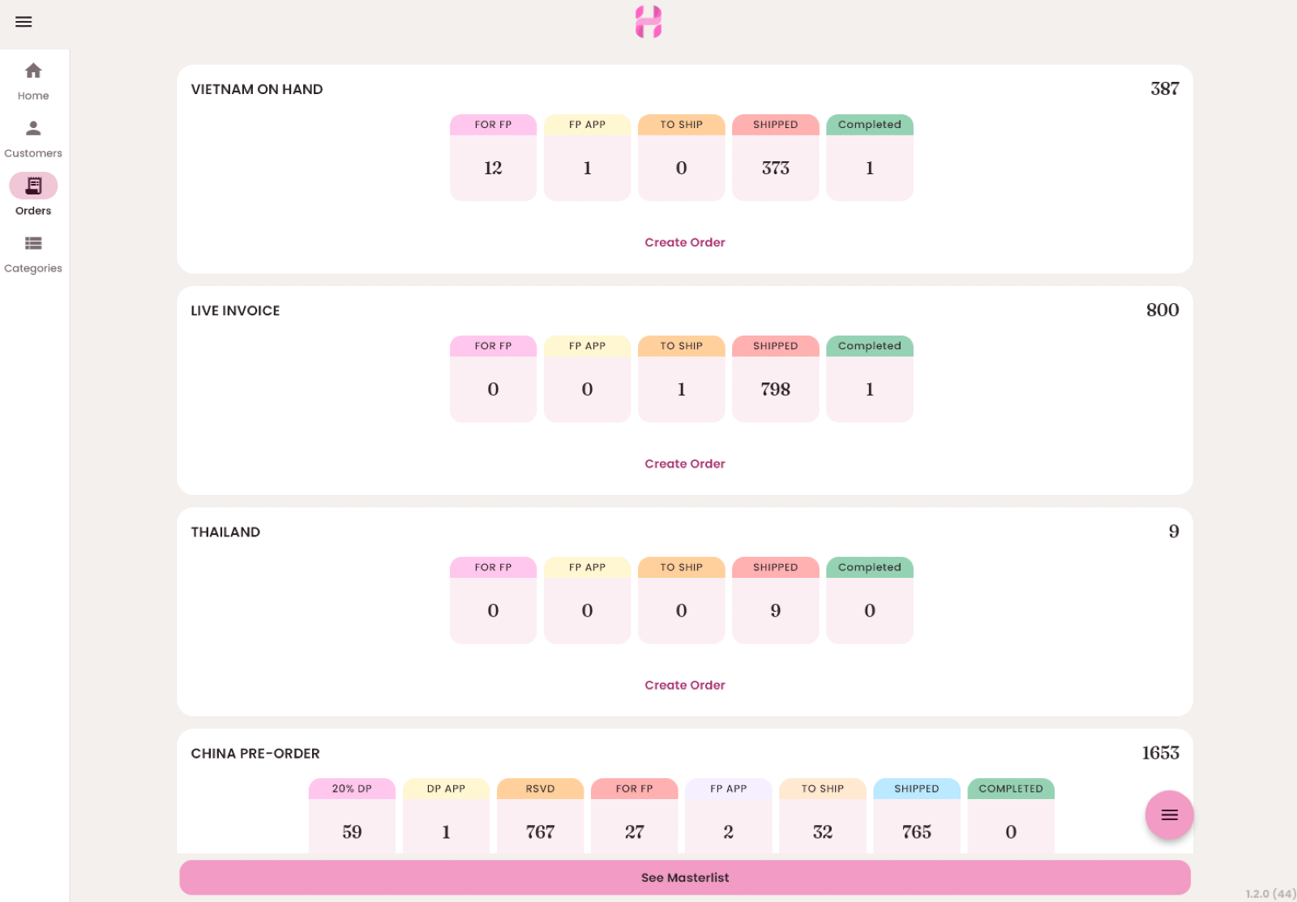Create Order under Vietnam On Hand
This screenshot has height=902, width=1297.
685,242
